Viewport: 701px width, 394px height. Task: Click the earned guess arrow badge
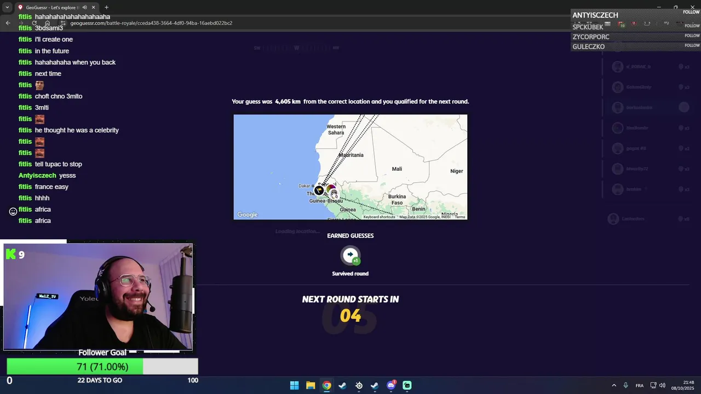(x=350, y=255)
